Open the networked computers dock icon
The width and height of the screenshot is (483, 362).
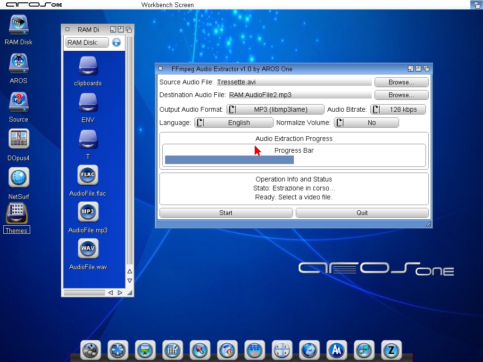[x=364, y=350]
